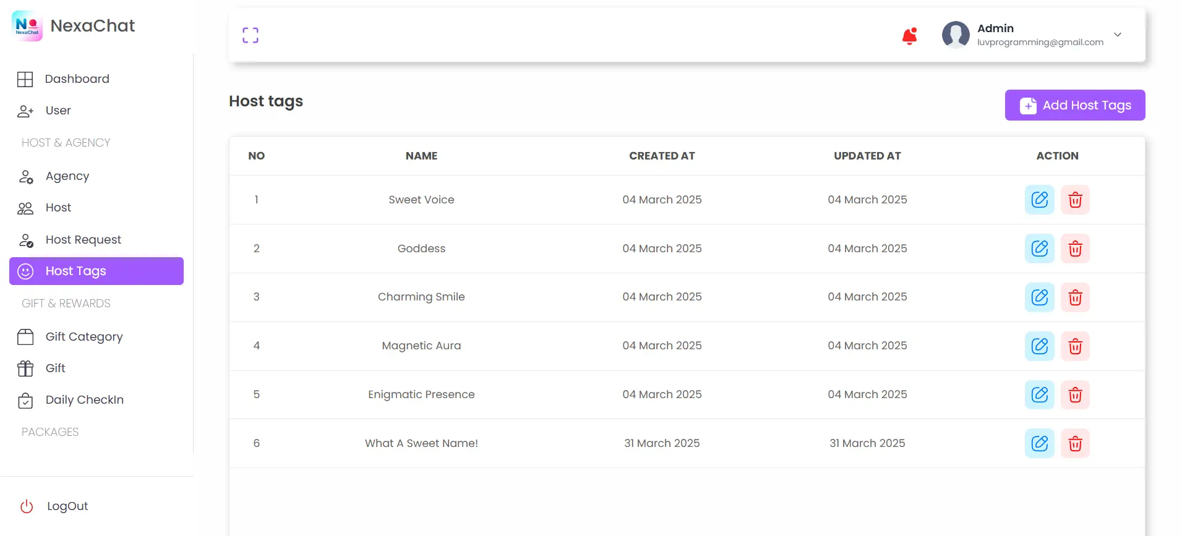Delete the What A Sweet Name! tag
Image resolution: width=1182 pixels, height=536 pixels.
click(1075, 443)
